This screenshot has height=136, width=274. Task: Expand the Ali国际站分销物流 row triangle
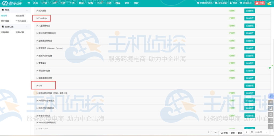click(37, 101)
